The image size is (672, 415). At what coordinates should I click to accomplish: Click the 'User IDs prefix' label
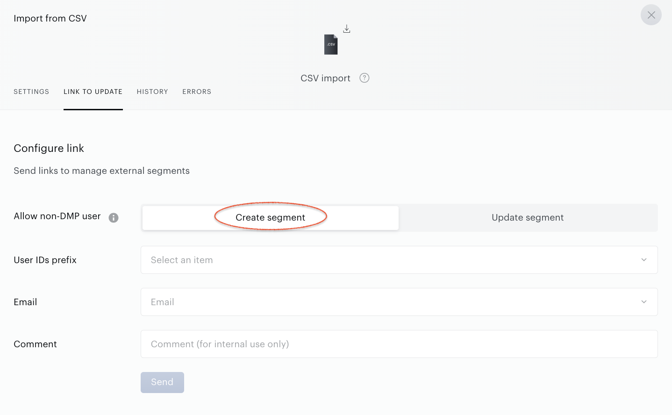pos(45,260)
